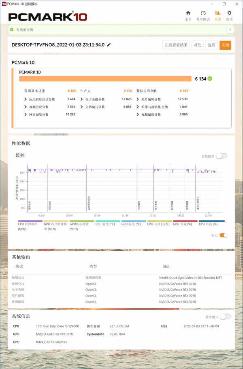This screenshot has height=369, width=243.
Task: Click the 照片编辑 row in 其他输出 table
Action: click(x=121, y=296)
